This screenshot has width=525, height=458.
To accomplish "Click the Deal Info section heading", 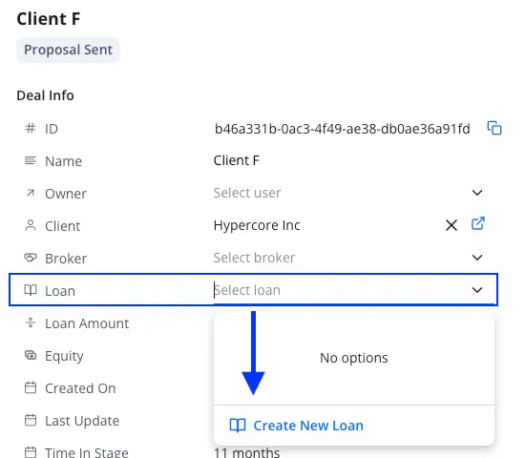I will coord(45,95).
